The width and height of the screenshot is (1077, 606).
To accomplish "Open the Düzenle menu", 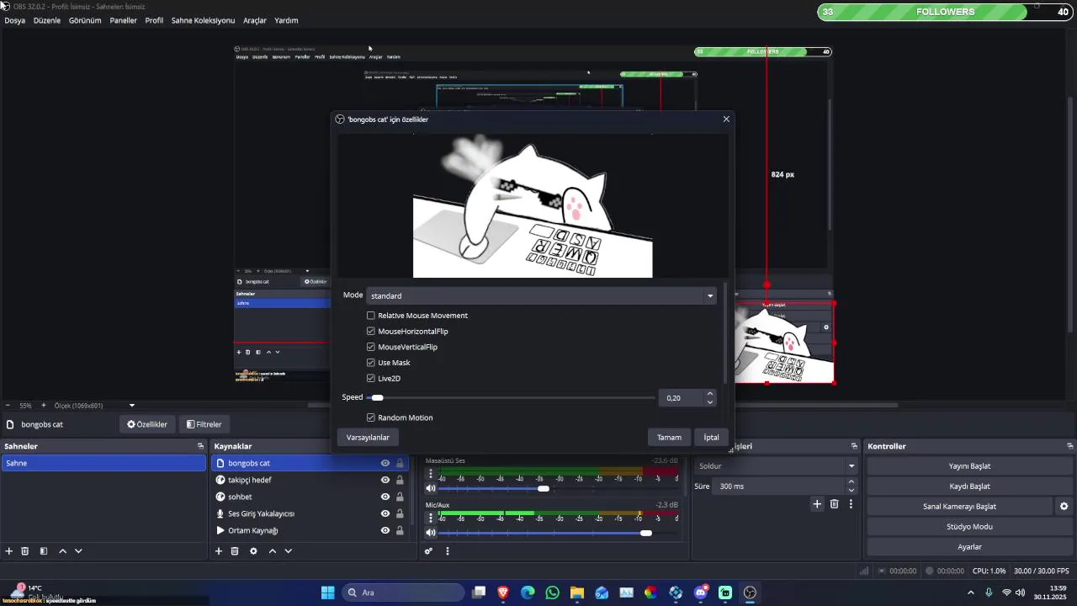I will [x=47, y=20].
